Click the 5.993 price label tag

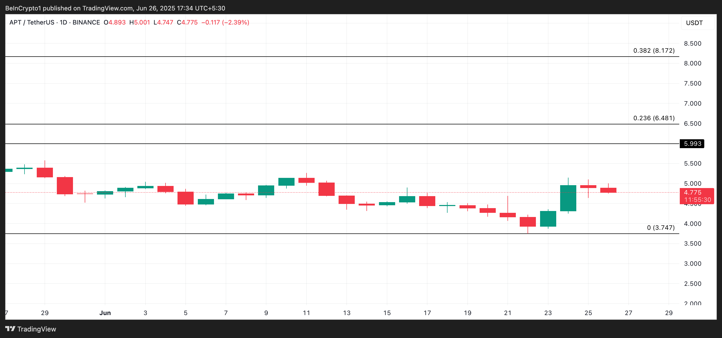click(692, 144)
